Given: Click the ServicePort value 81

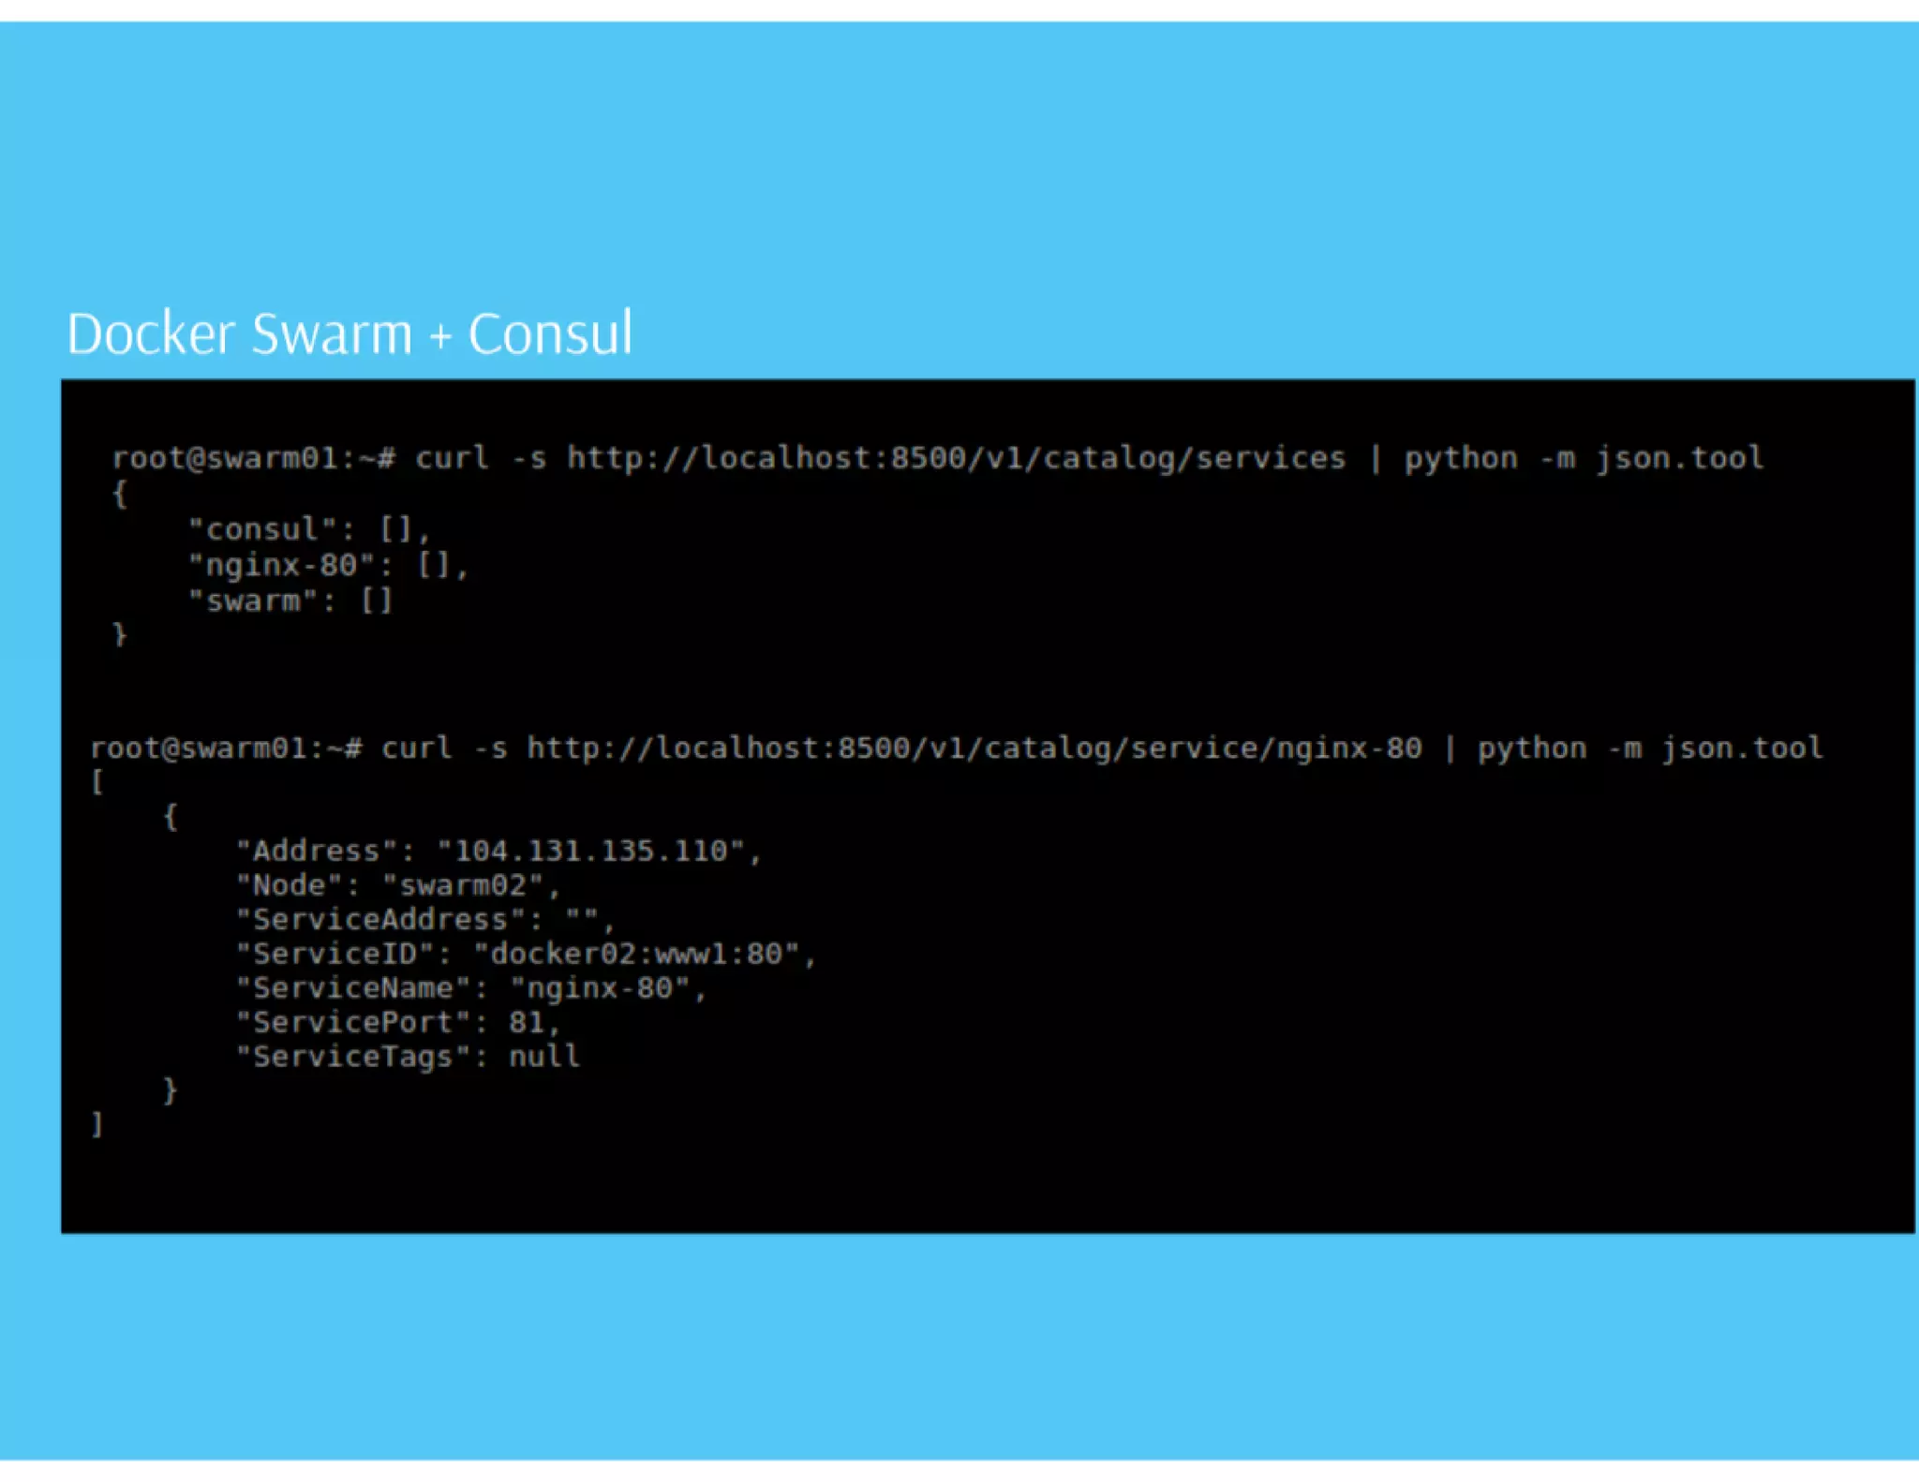Looking at the screenshot, I should click(527, 1022).
